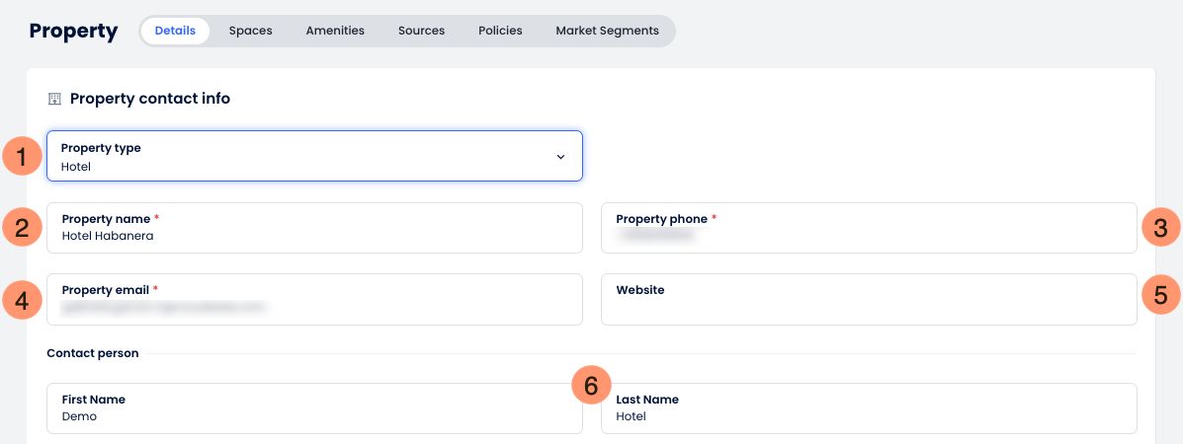Click the orange number 2 marker
The height and width of the screenshot is (444, 1183).
[22, 228]
